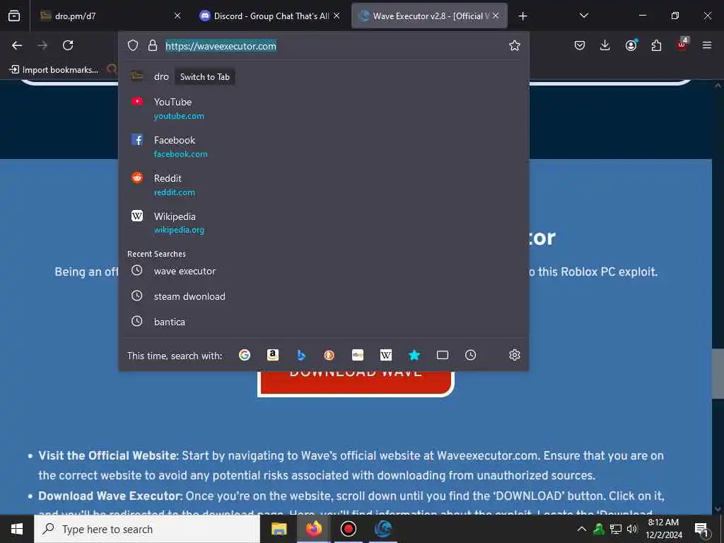The height and width of the screenshot is (543, 724).
Task: Search this time with Amazon
Action: click(273, 355)
